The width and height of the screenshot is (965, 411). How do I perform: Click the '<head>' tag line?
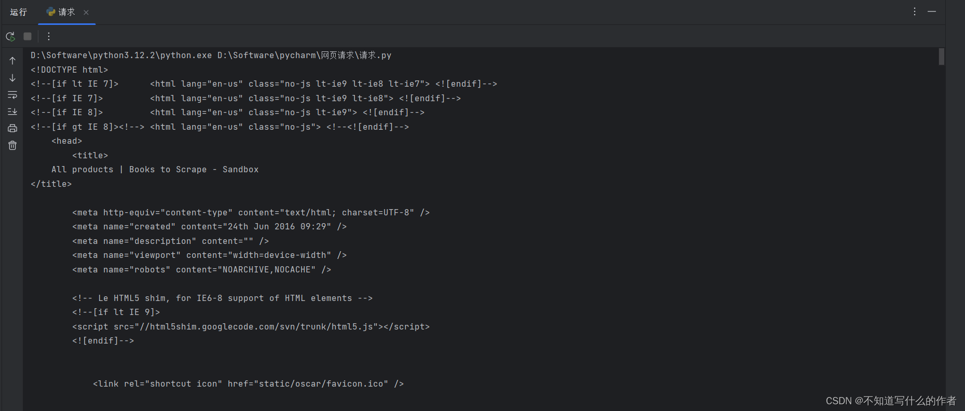coord(67,141)
